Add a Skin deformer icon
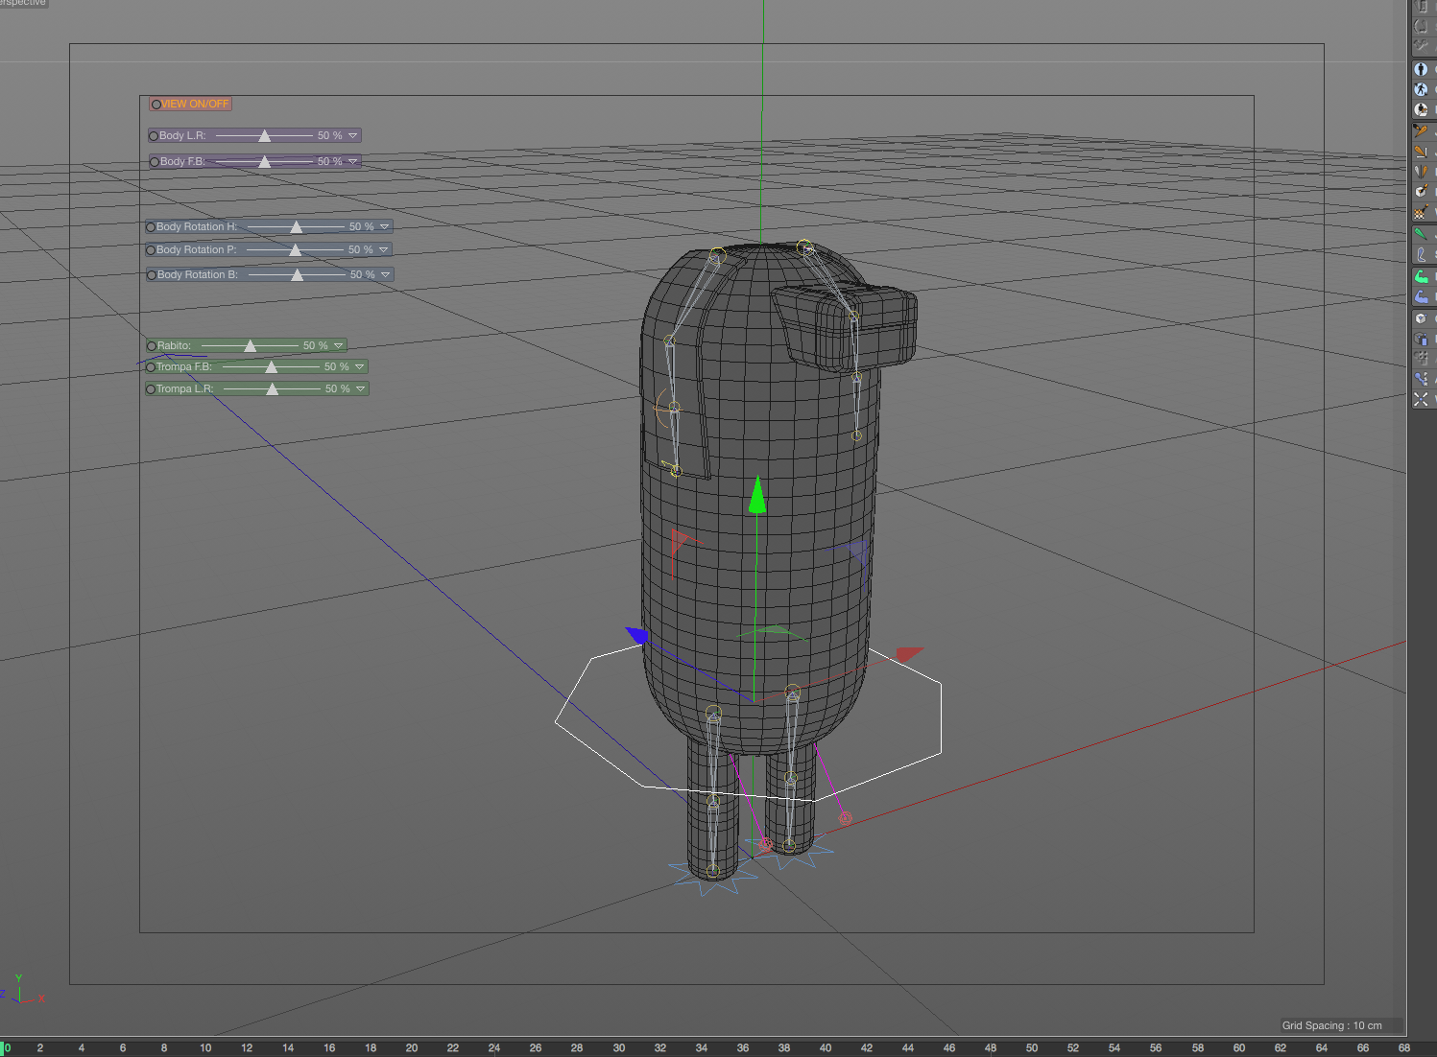This screenshot has width=1437, height=1057. pyautogui.click(x=1421, y=254)
